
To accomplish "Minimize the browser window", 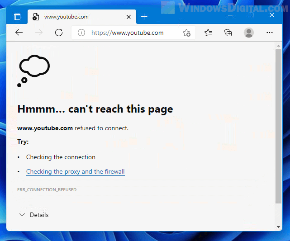I will (x=230, y=15).
